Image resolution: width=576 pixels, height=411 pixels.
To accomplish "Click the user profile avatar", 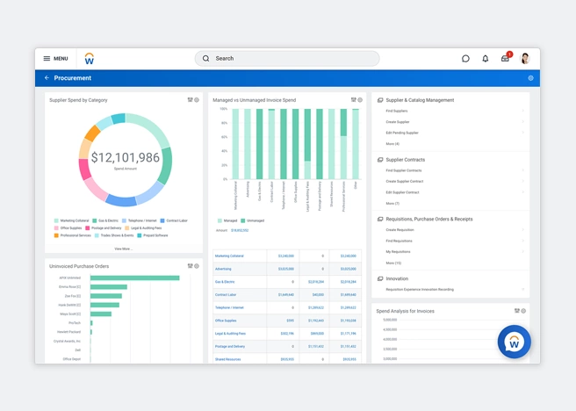I will pyautogui.click(x=525, y=59).
